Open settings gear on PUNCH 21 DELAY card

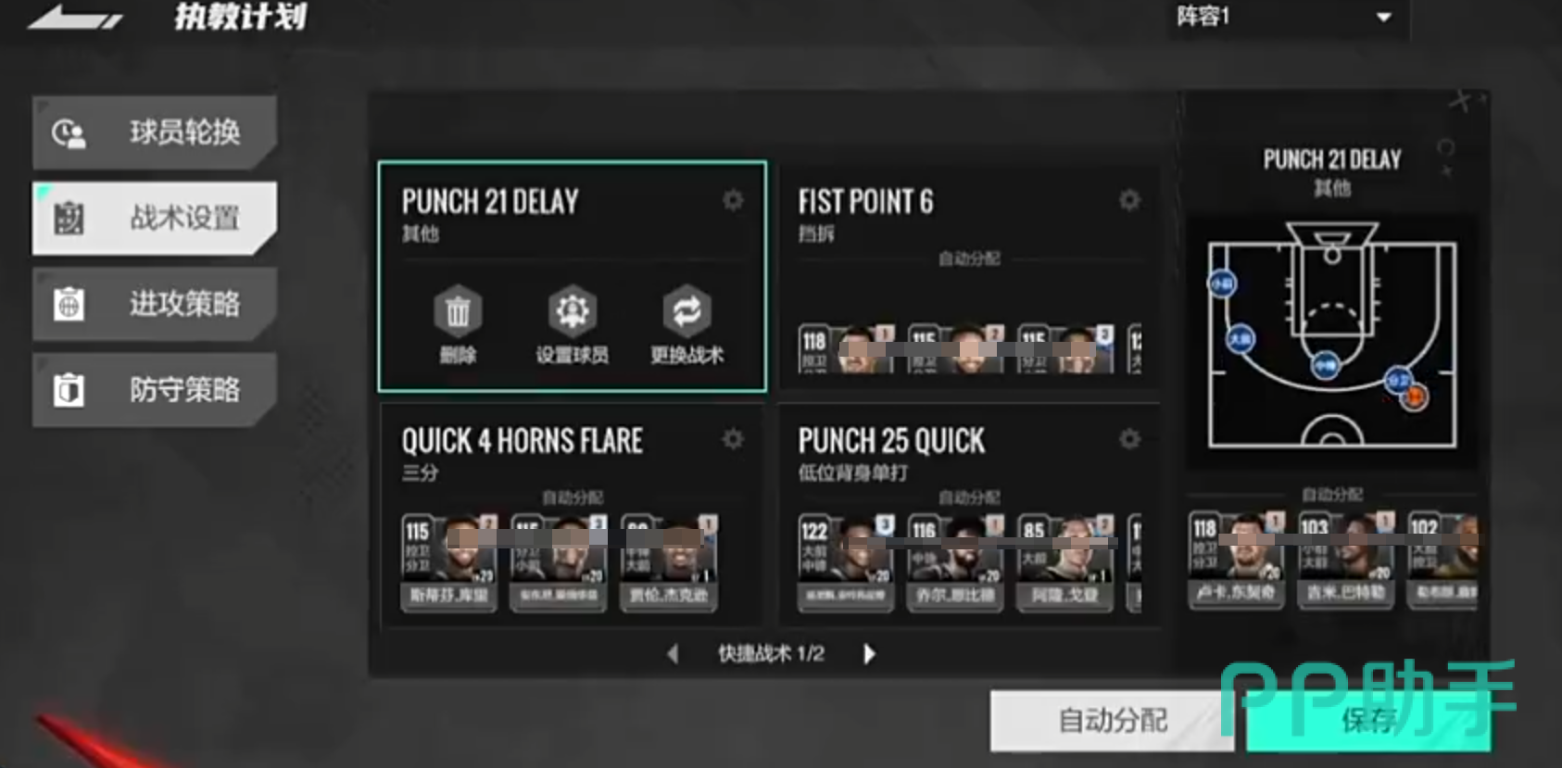pyautogui.click(x=733, y=200)
